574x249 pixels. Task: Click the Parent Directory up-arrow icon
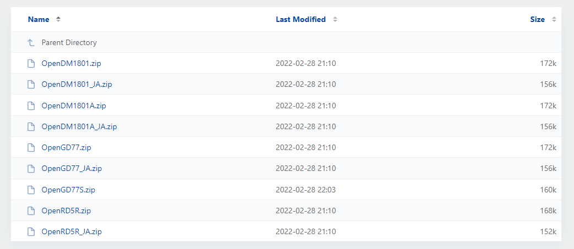coord(31,42)
